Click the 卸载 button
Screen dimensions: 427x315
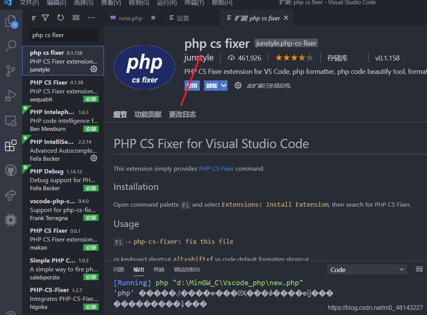[212, 86]
